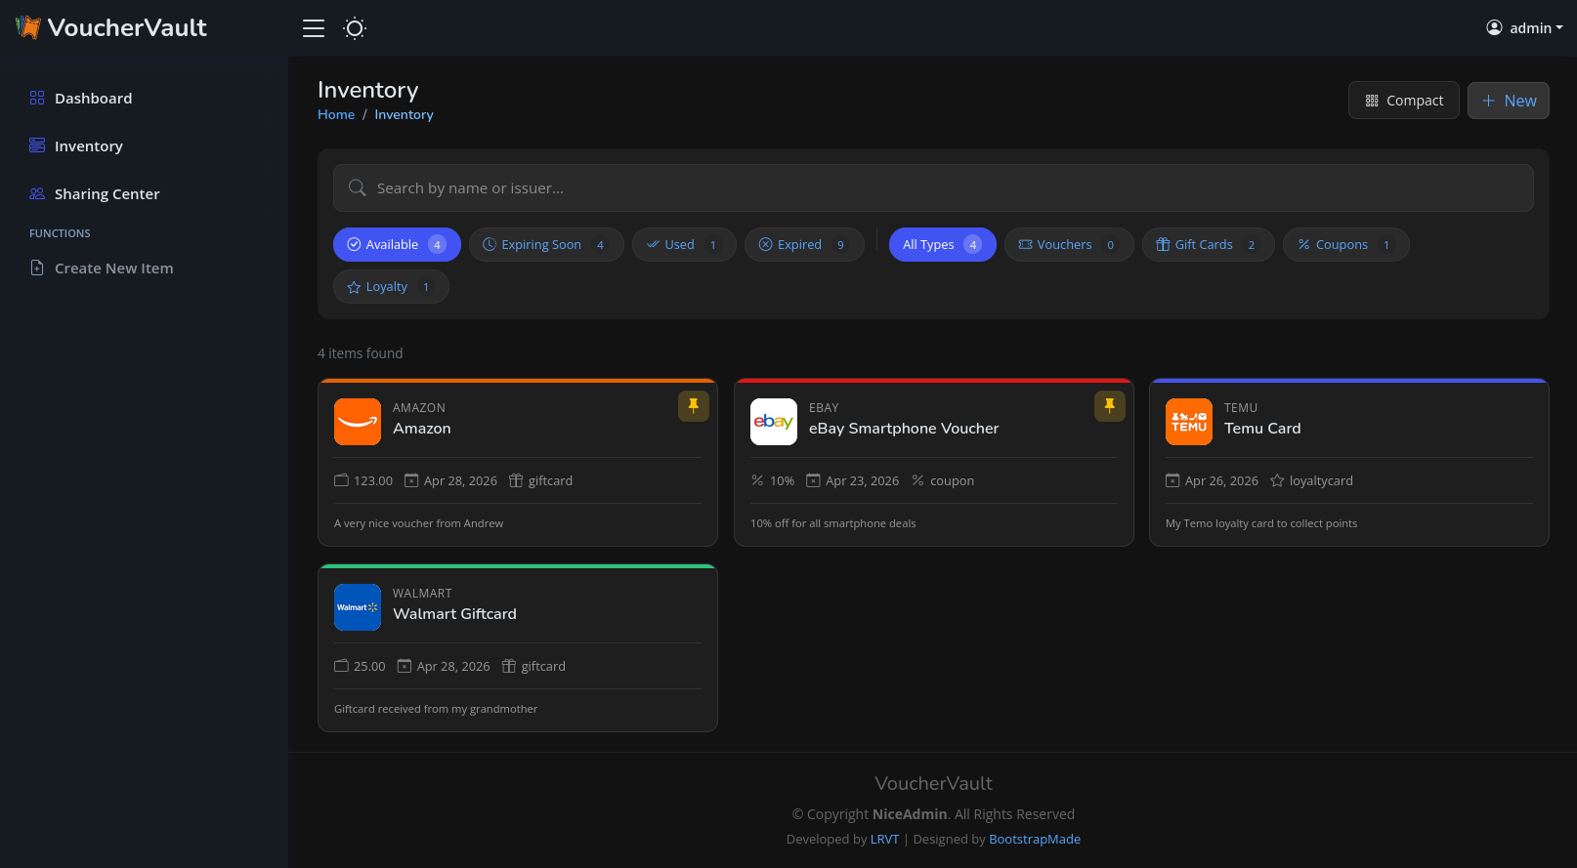1577x868 pixels.
Task: Open the eBay Smartphone Voucher item
Action: pos(904,429)
